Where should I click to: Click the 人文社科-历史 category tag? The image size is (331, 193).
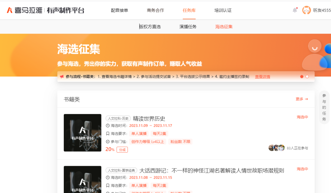(118, 118)
